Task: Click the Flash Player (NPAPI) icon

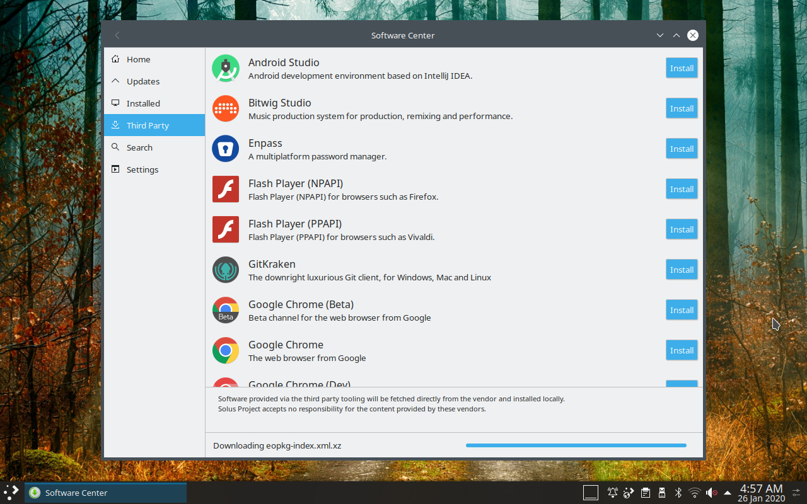Action: pyautogui.click(x=225, y=189)
